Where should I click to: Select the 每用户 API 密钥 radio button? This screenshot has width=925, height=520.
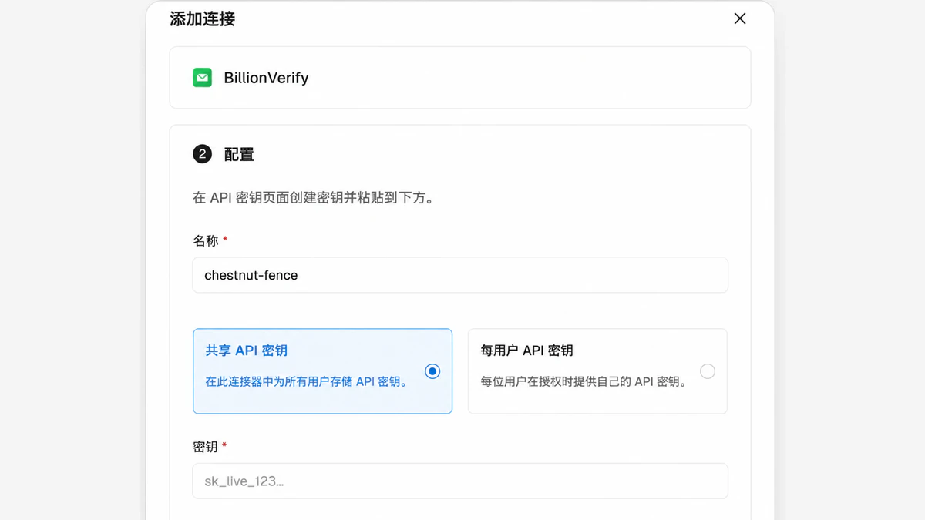click(708, 371)
